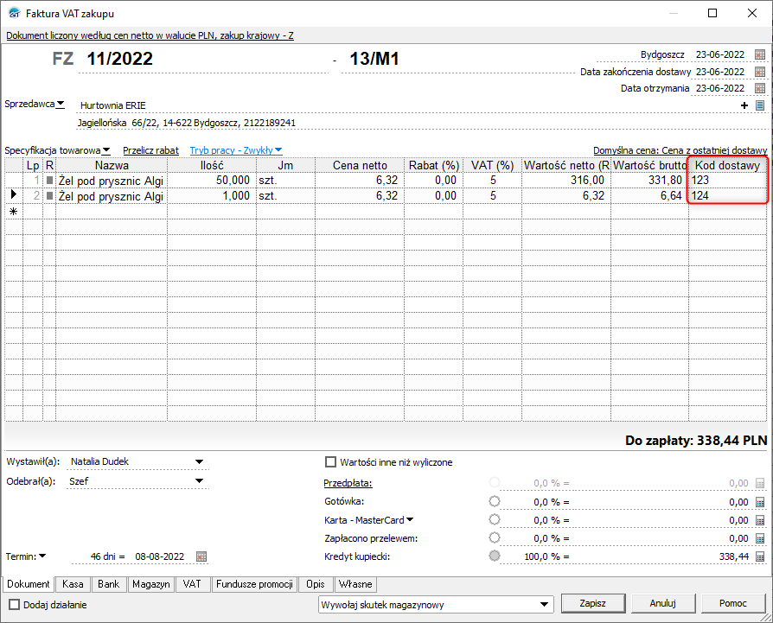Image resolution: width=773 pixels, height=623 pixels.
Task: Open the Wystawił(a) Natalia Dudek dropdown
Action: (199, 462)
